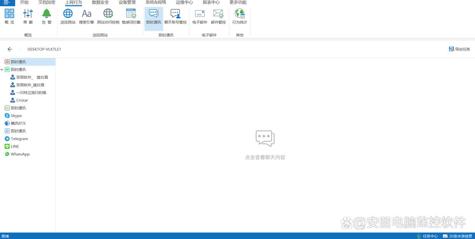Click the 导出任务 export task button
Image resolution: width=475 pixels, height=239 pixels.
459,49
